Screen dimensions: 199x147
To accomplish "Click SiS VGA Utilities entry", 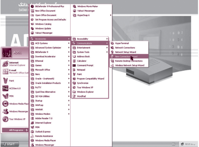I will pos(50,96).
